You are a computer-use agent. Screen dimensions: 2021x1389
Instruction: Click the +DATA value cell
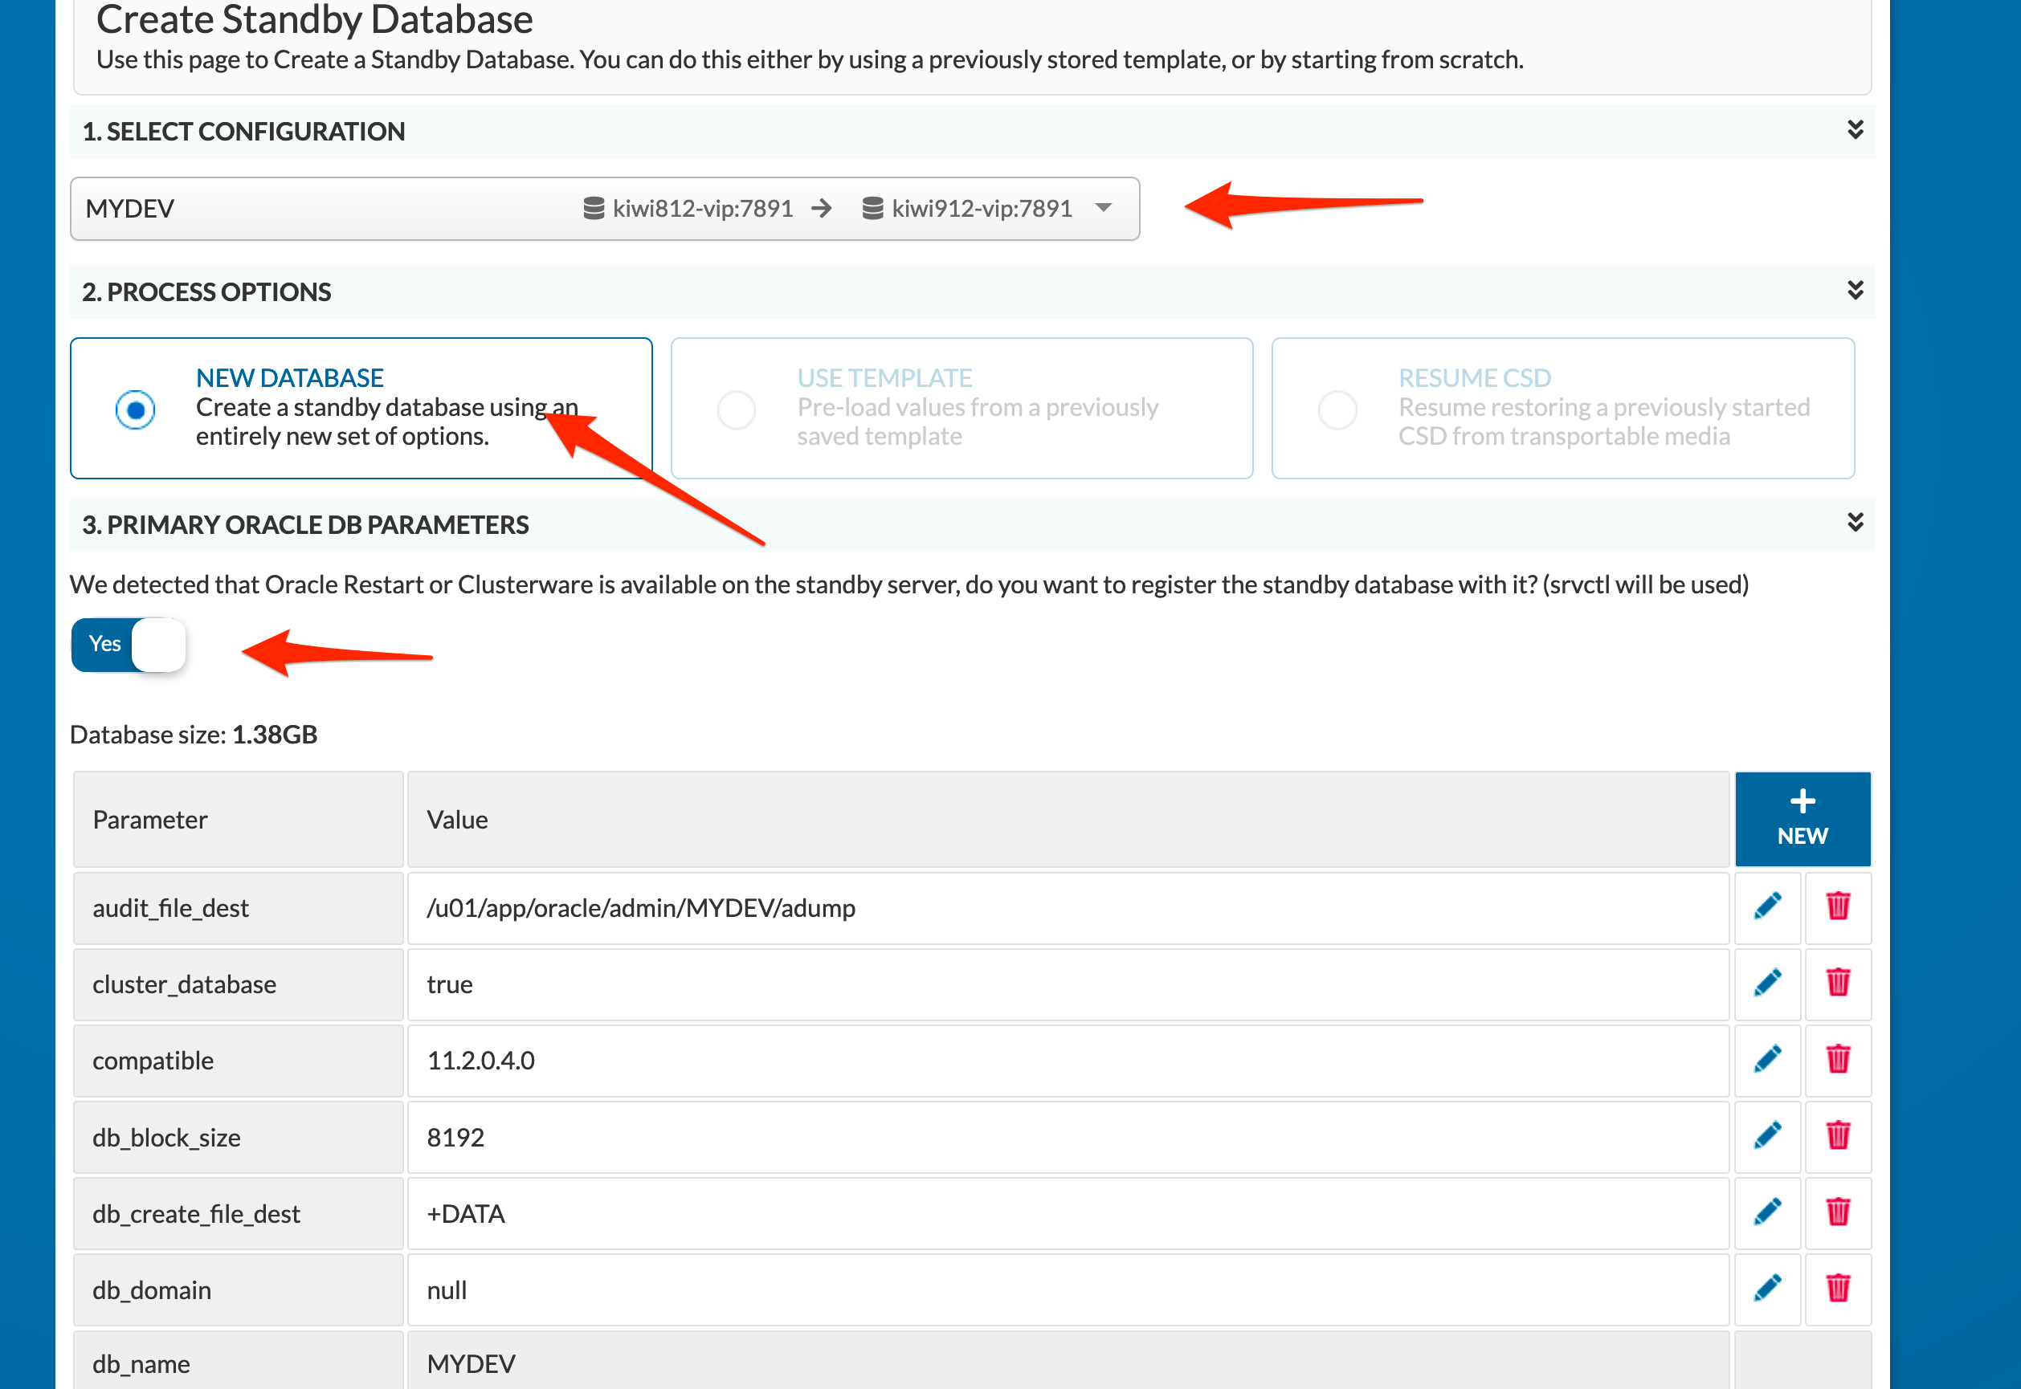coord(1068,1213)
